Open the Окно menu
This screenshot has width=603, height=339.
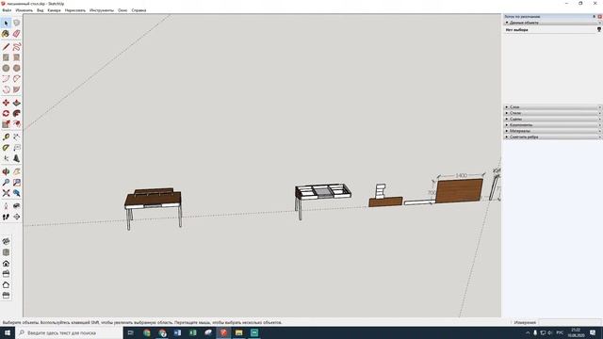click(x=122, y=10)
